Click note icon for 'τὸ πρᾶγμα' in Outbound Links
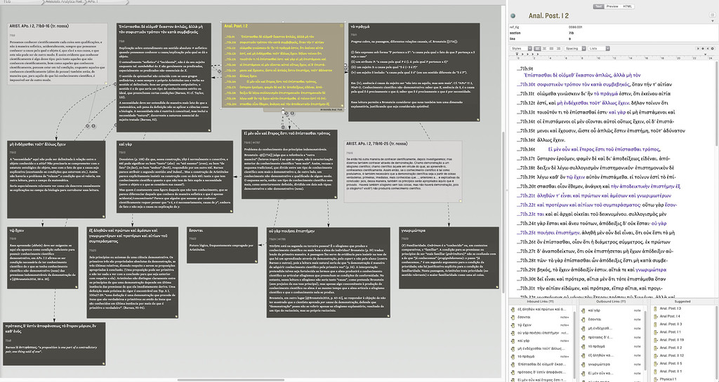Screen dimensions: 719x382 coord(582,346)
